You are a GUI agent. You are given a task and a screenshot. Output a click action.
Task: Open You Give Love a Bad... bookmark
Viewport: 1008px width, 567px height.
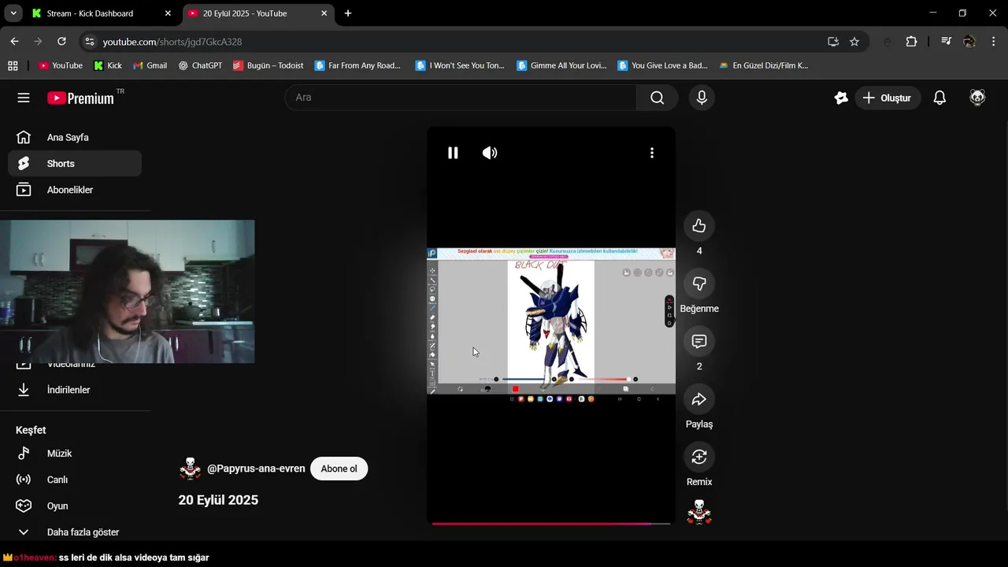click(x=663, y=65)
